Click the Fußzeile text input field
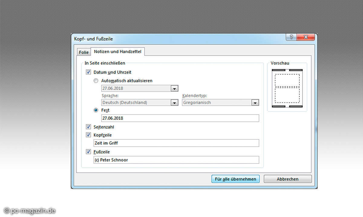The image size is (363, 217). [176, 160]
